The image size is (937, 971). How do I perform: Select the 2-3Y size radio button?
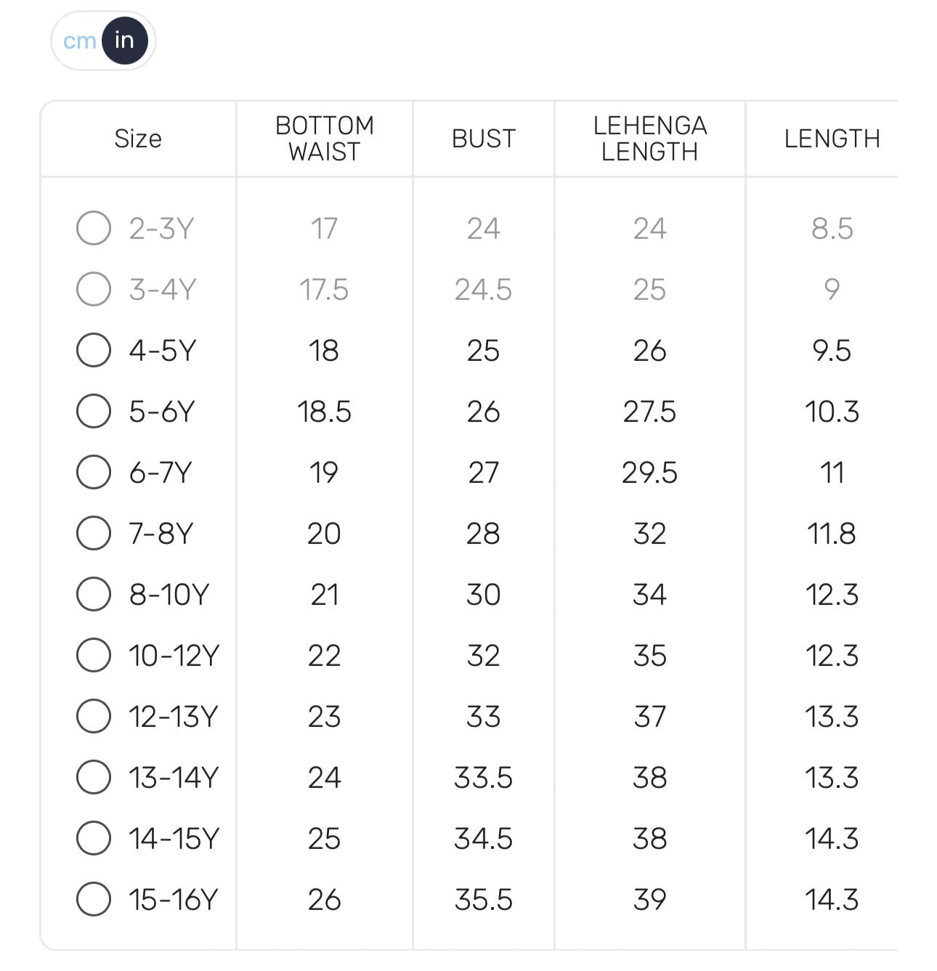94,228
